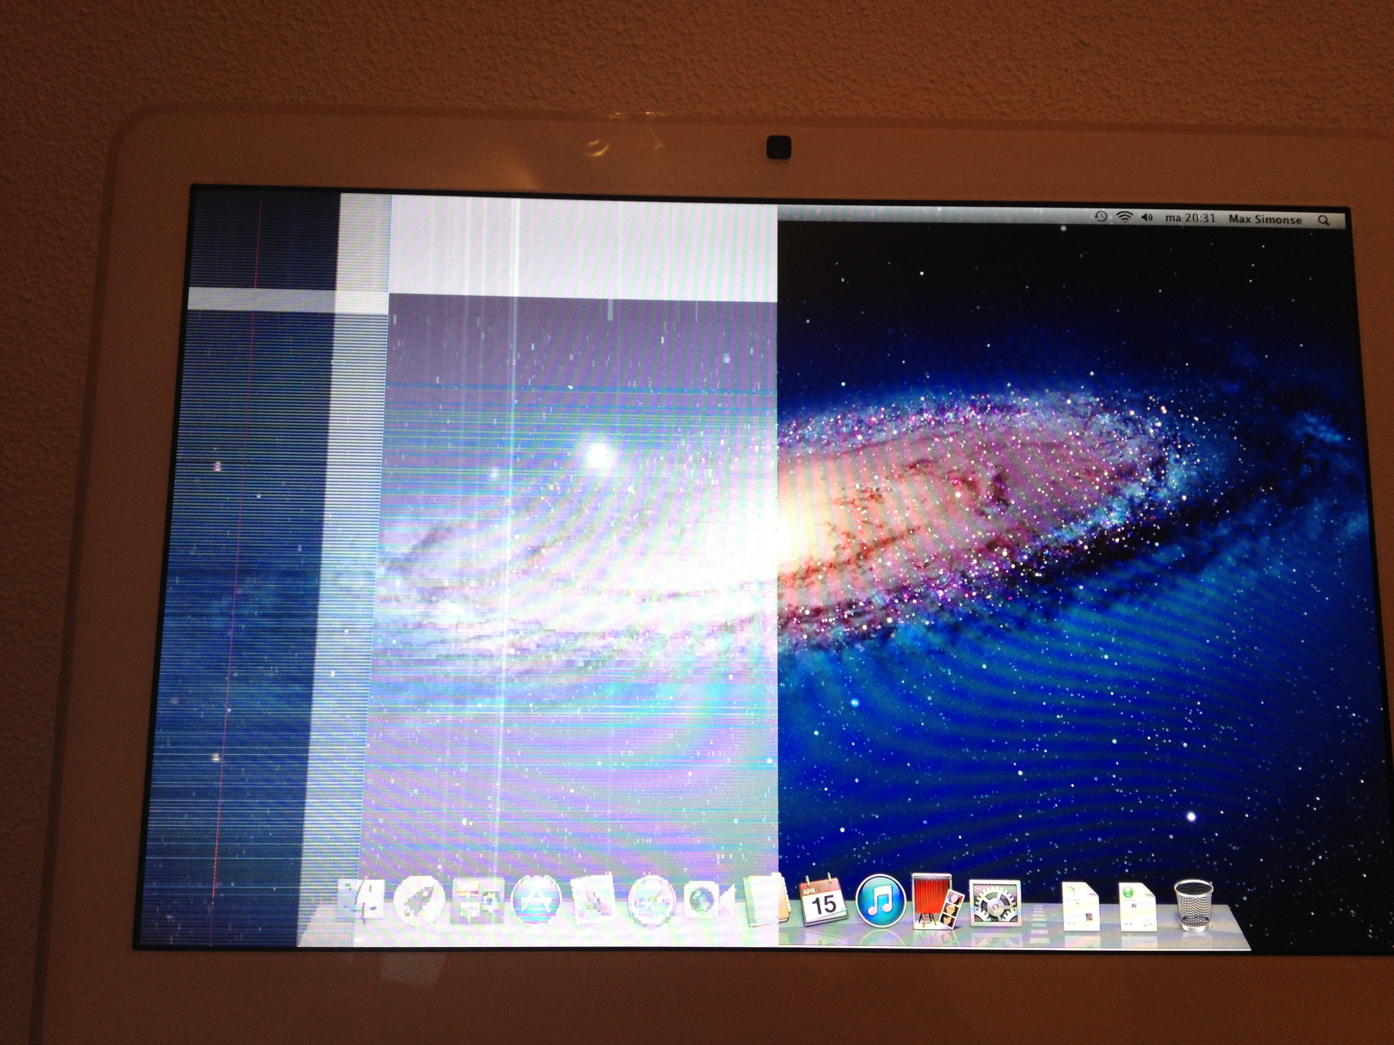Click the Max Simonse user menu
This screenshot has width=1394, height=1045.
coord(1265,219)
